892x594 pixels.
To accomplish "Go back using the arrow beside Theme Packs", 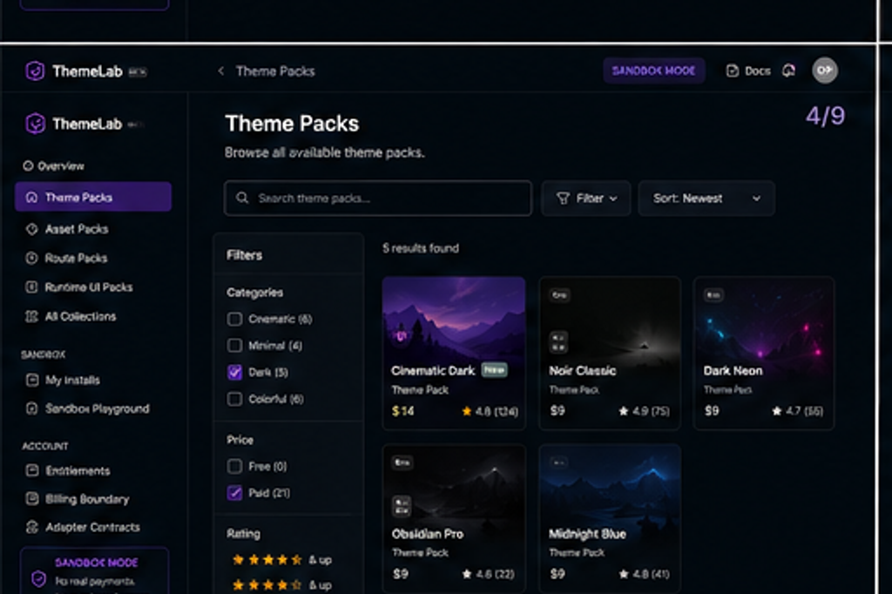I will click(x=220, y=71).
